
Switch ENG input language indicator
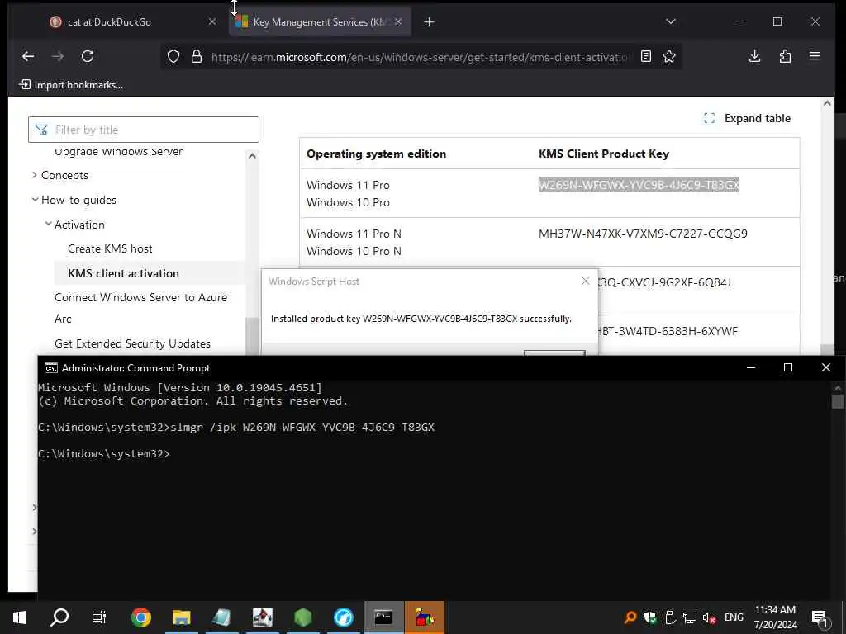734,617
